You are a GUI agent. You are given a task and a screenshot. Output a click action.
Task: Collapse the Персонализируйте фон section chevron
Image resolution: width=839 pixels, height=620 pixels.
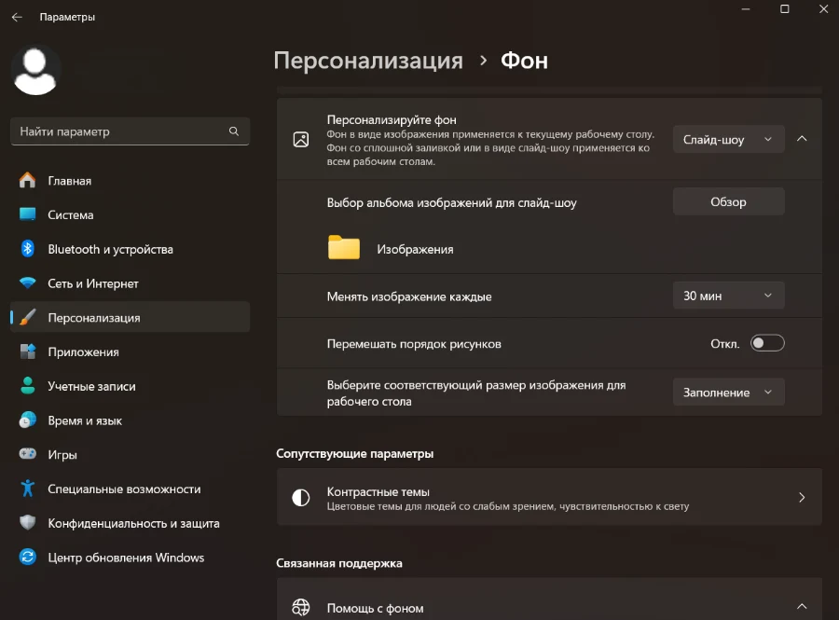point(802,139)
